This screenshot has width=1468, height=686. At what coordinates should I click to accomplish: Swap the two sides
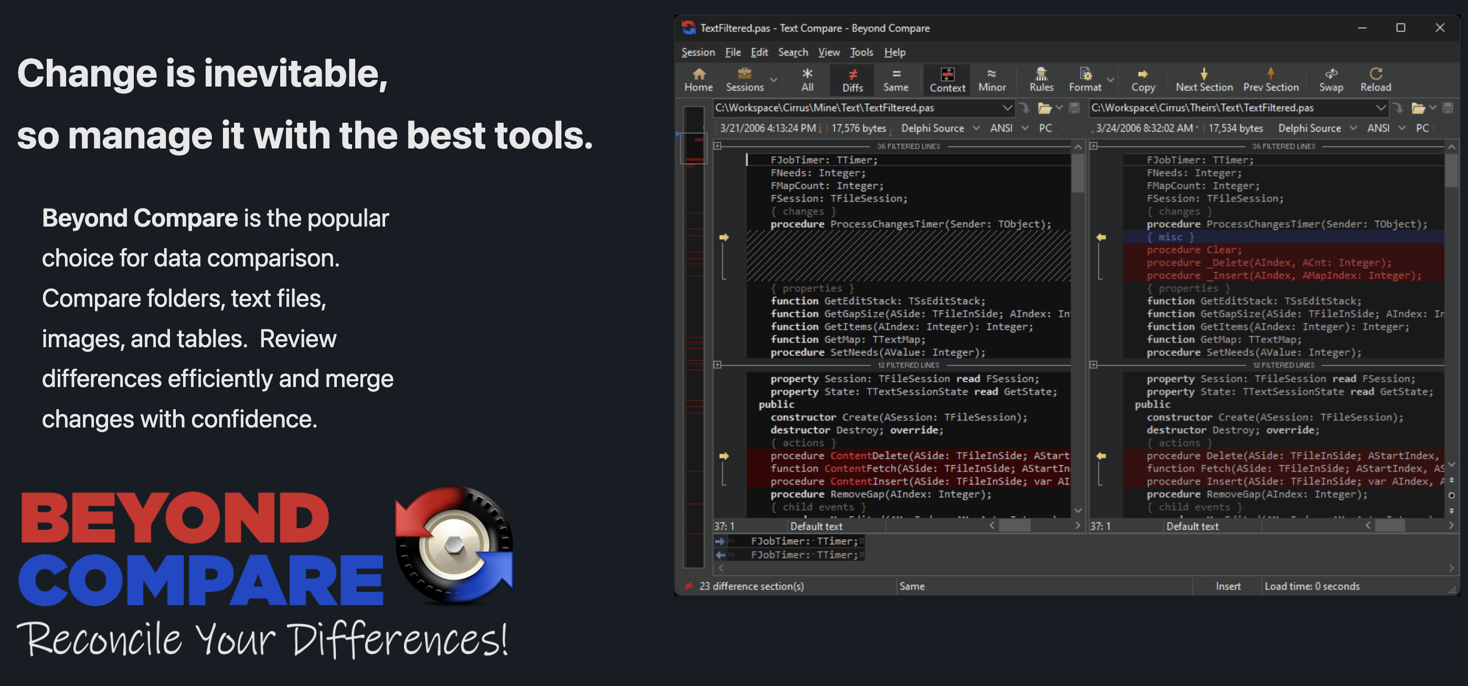1331,80
